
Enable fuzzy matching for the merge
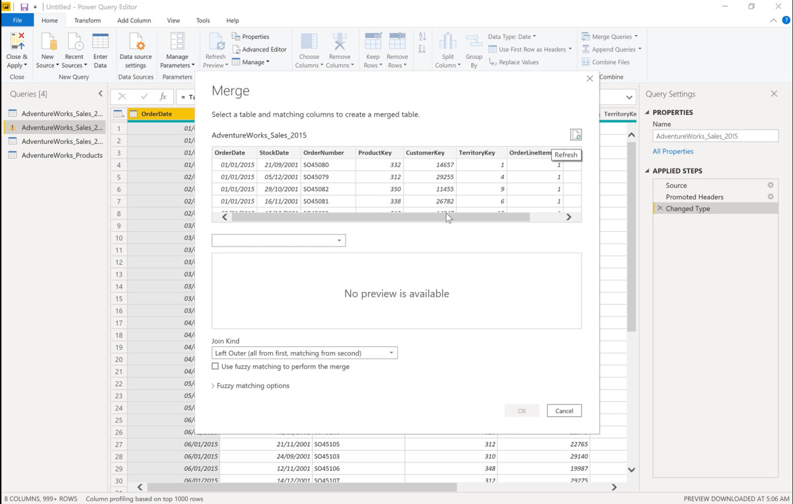coord(215,366)
